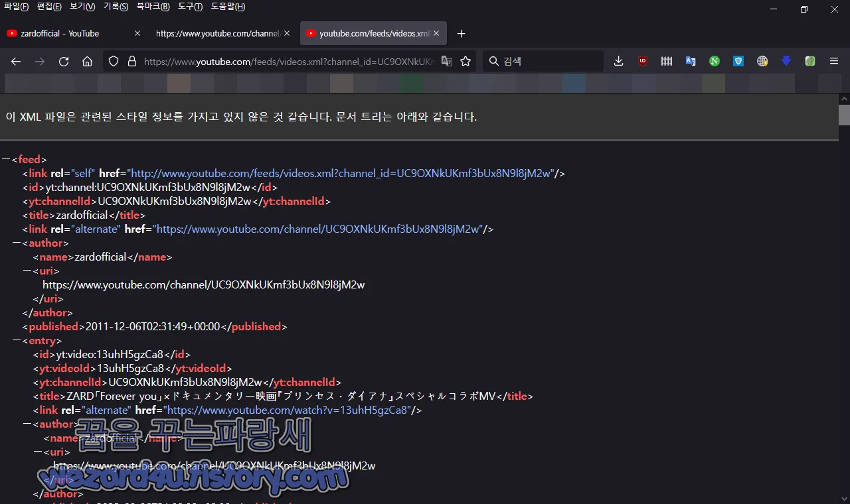Reload the current XML feed page
850x504 pixels.
point(64,62)
